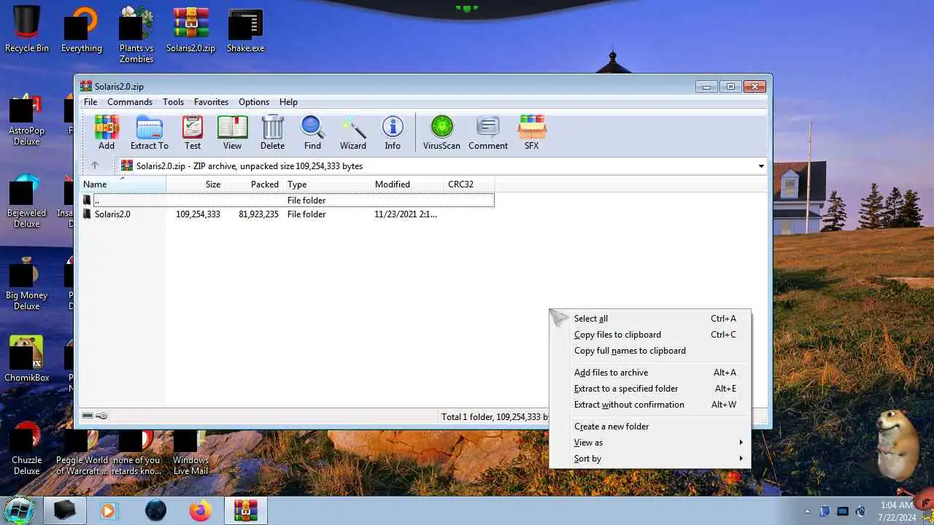Sort by CRC32 column header
The image size is (934, 525).
(x=469, y=184)
